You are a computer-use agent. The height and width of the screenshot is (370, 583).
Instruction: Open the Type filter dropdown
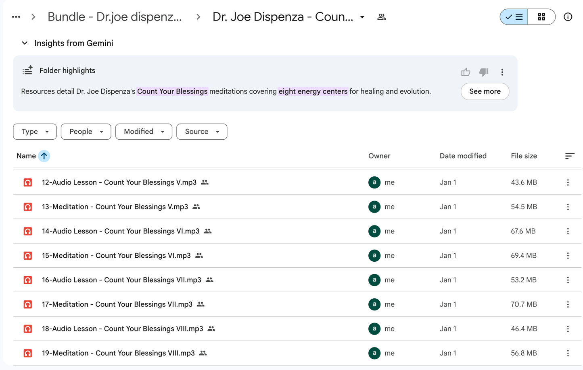click(35, 132)
